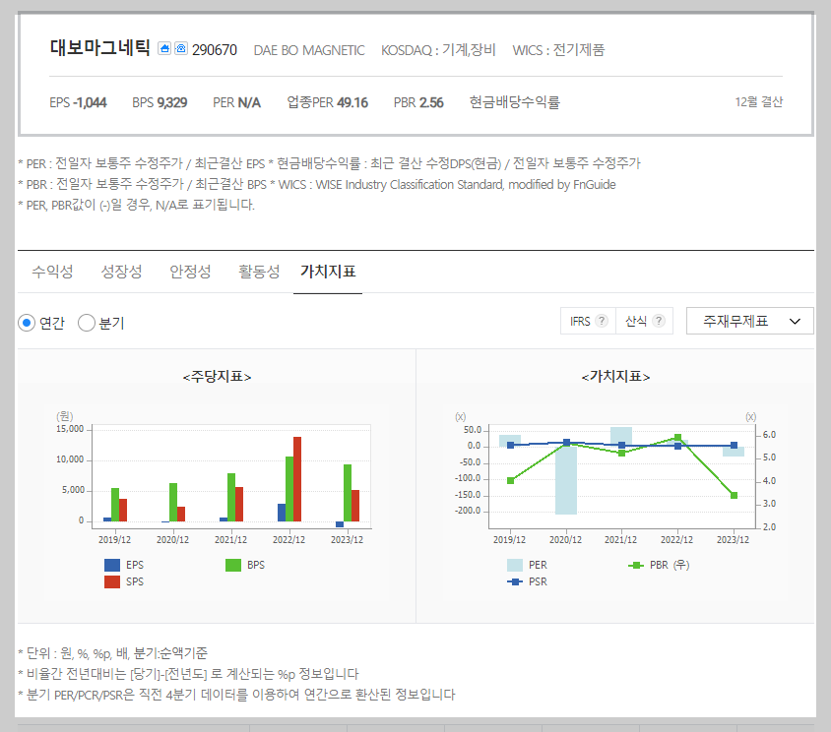Click the stock code 290670
This screenshot has height=732, width=831.
click(215, 50)
